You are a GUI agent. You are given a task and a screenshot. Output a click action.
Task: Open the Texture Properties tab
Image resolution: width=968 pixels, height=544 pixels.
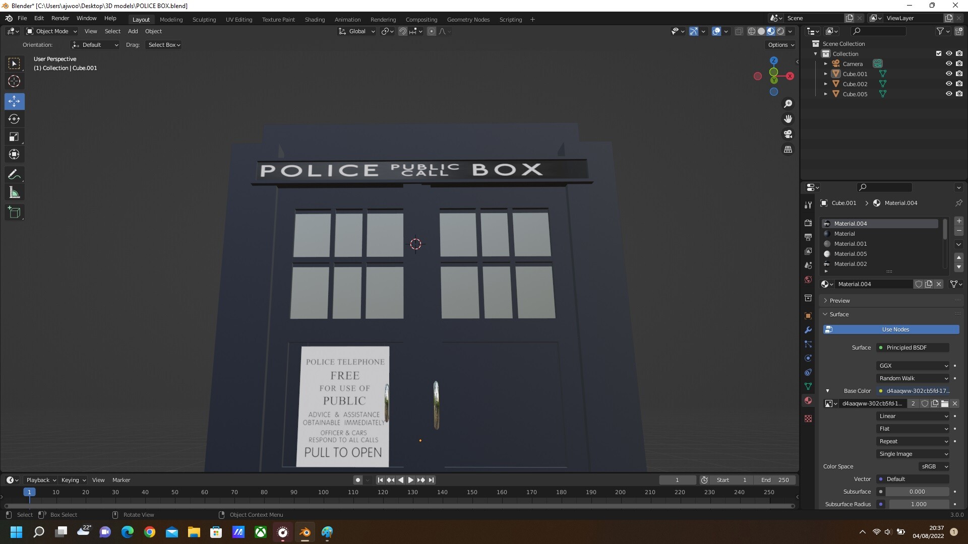[808, 419]
